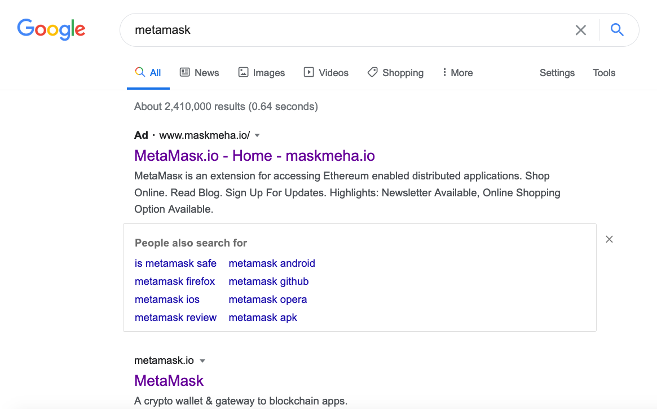Open the Tools menu
The height and width of the screenshot is (409, 657).
[604, 73]
